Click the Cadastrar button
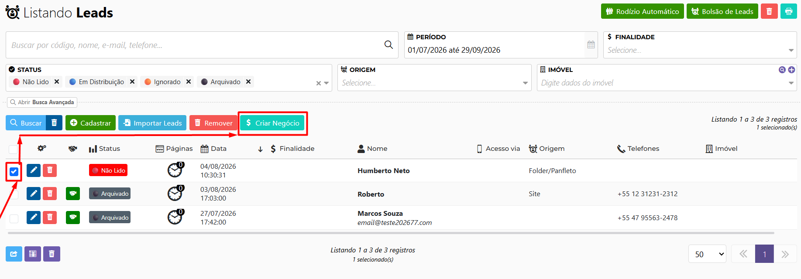The height and width of the screenshot is (279, 801). [90, 123]
